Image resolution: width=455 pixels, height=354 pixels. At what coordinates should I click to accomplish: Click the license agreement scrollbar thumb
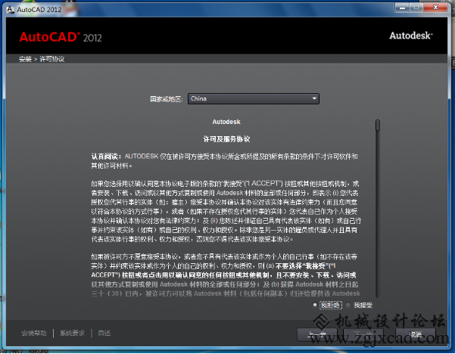coord(378,126)
